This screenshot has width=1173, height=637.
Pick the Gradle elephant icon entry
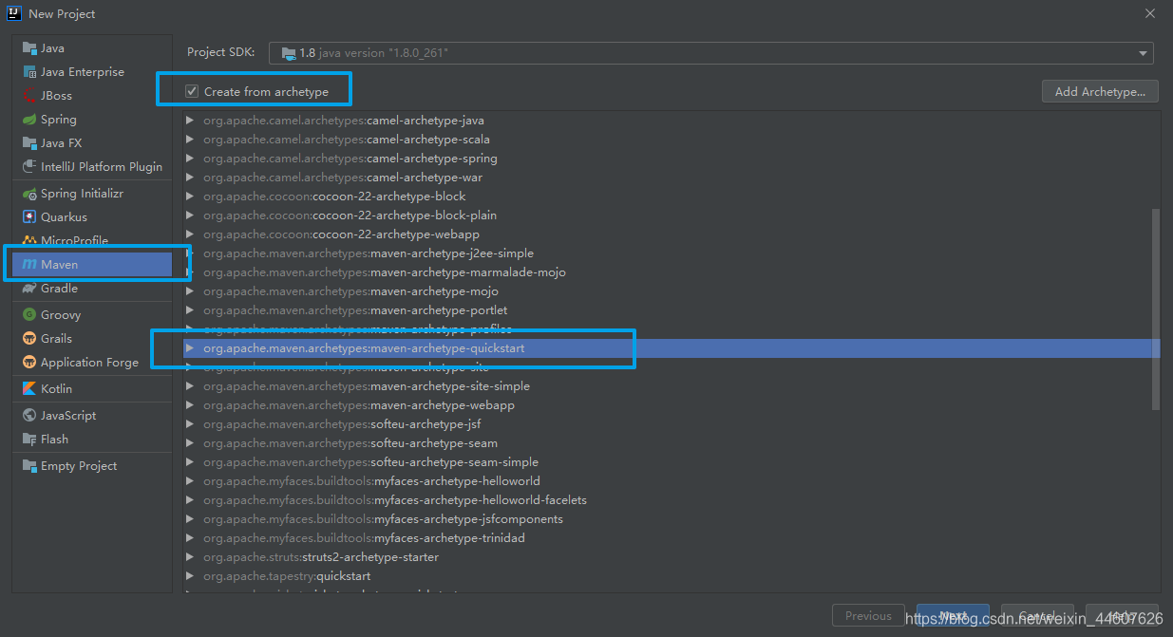point(29,289)
